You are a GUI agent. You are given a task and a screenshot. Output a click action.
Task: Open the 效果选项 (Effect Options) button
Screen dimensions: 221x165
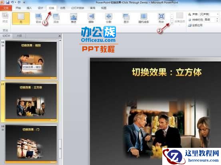coord(179,18)
